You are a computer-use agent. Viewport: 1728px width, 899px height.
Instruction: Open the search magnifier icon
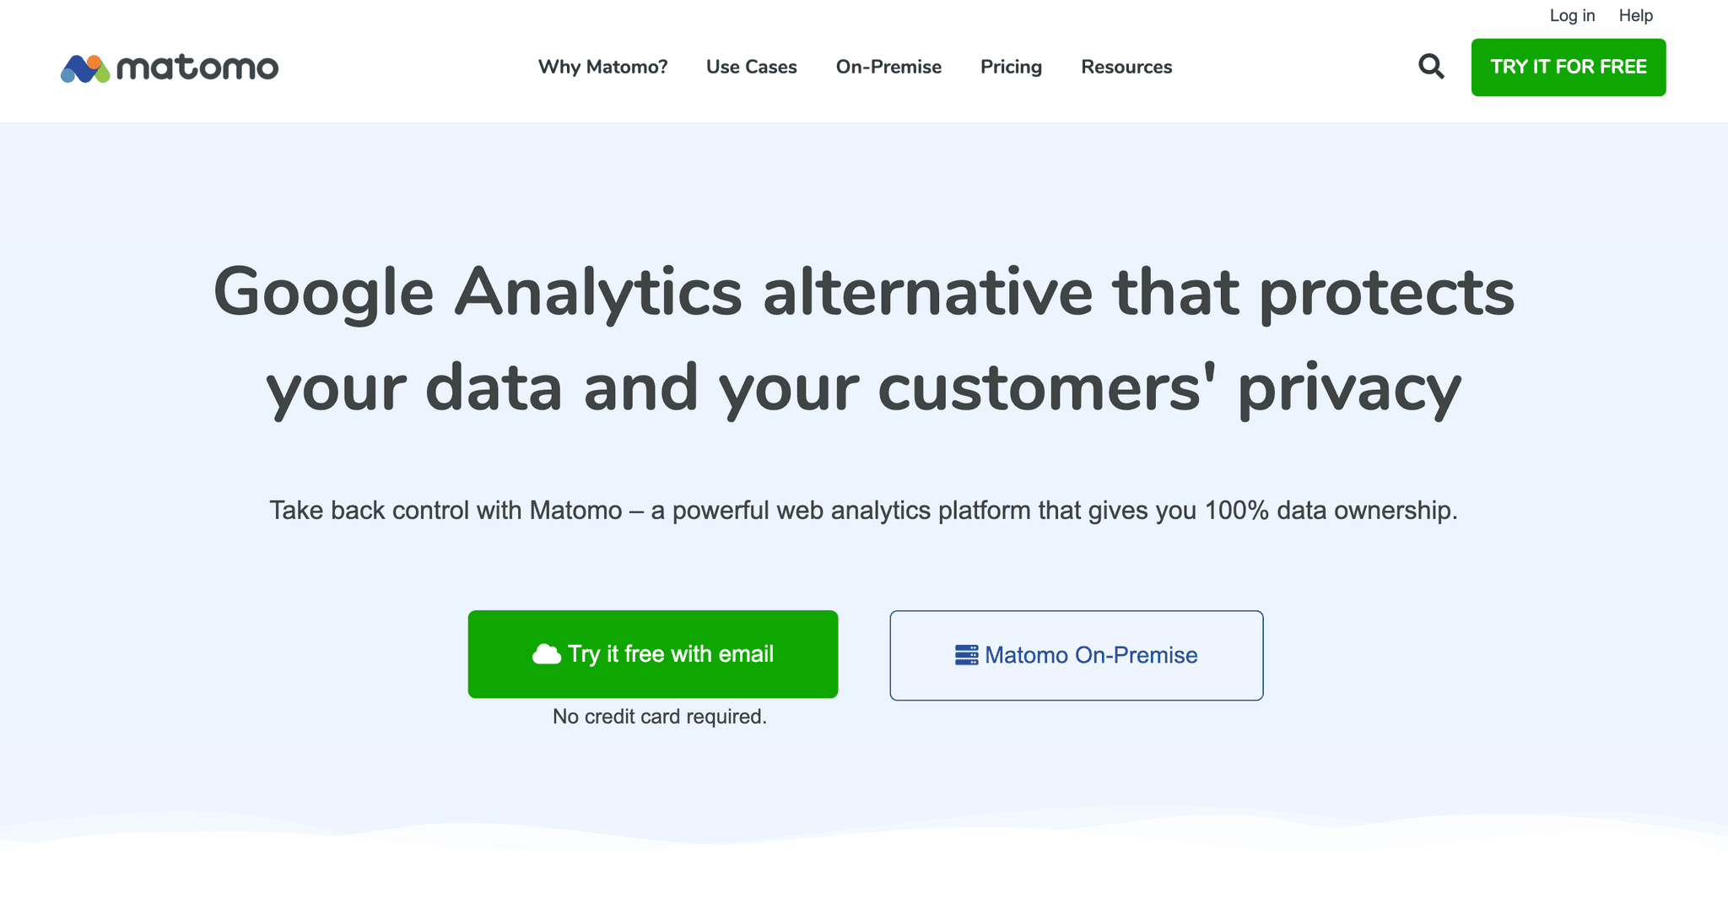pyautogui.click(x=1431, y=66)
